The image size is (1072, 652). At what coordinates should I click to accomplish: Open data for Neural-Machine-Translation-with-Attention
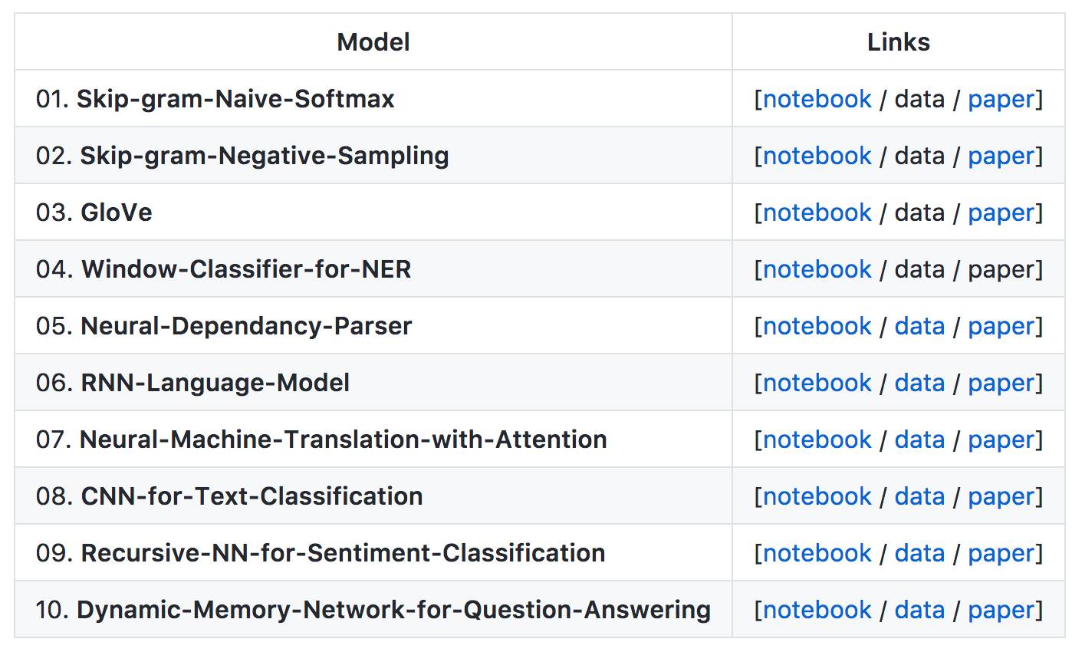(919, 440)
